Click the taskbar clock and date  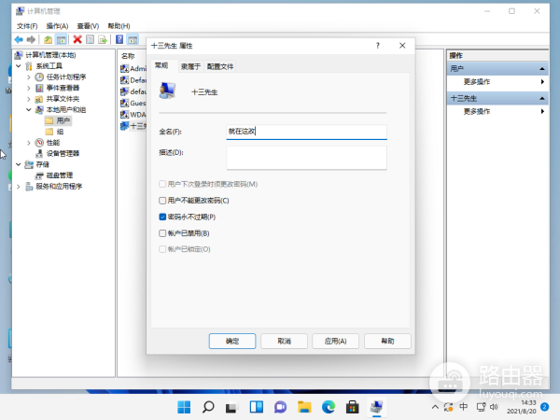click(x=524, y=407)
